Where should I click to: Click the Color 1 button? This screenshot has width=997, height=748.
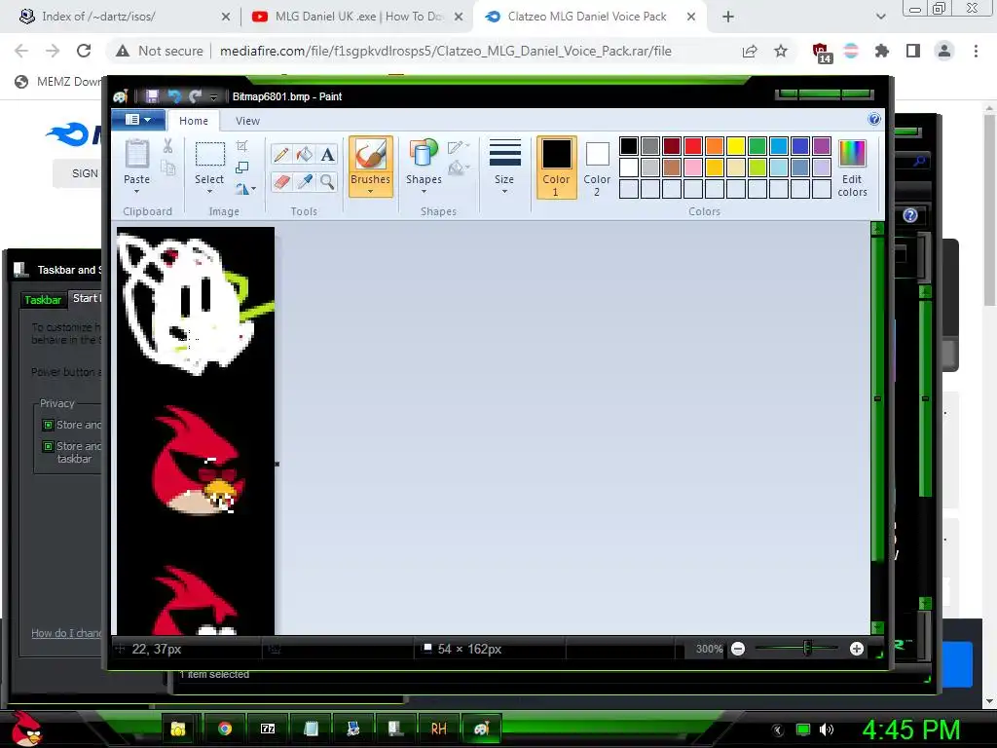[556, 168]
